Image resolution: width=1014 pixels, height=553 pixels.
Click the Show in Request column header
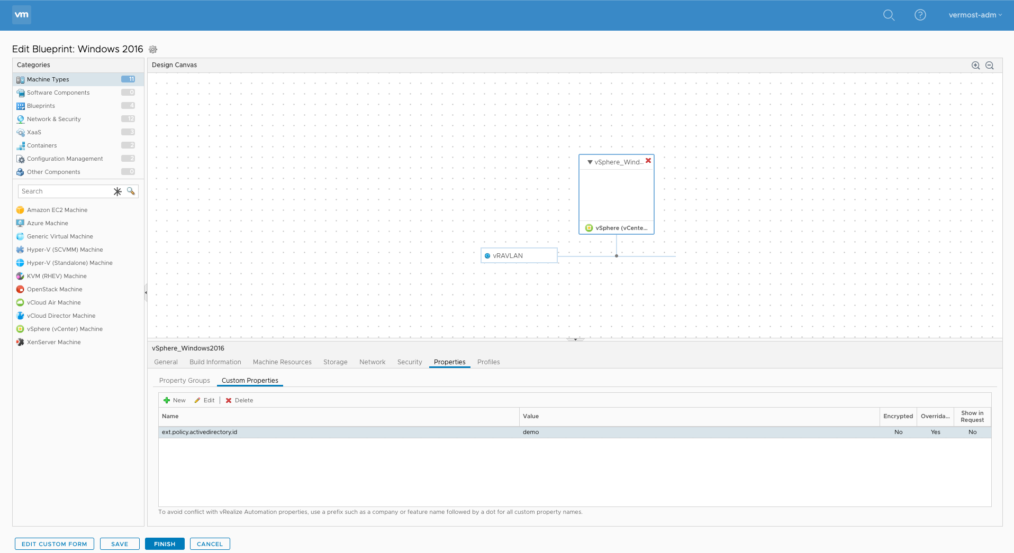pyautogui.click(x=972, y=417)
